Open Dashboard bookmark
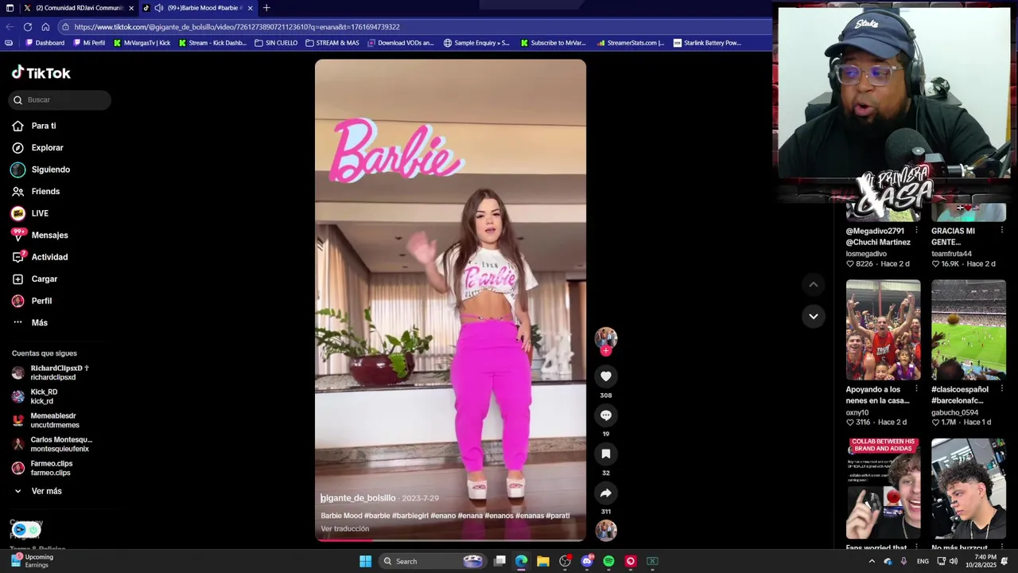Screen dimensions: 1018x573 click(45, 43)
